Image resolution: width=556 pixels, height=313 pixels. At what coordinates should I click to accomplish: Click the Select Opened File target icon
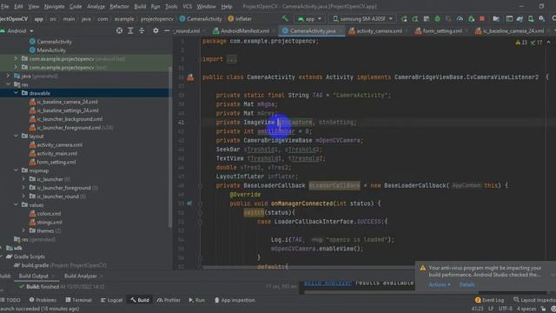coord(119,31)
